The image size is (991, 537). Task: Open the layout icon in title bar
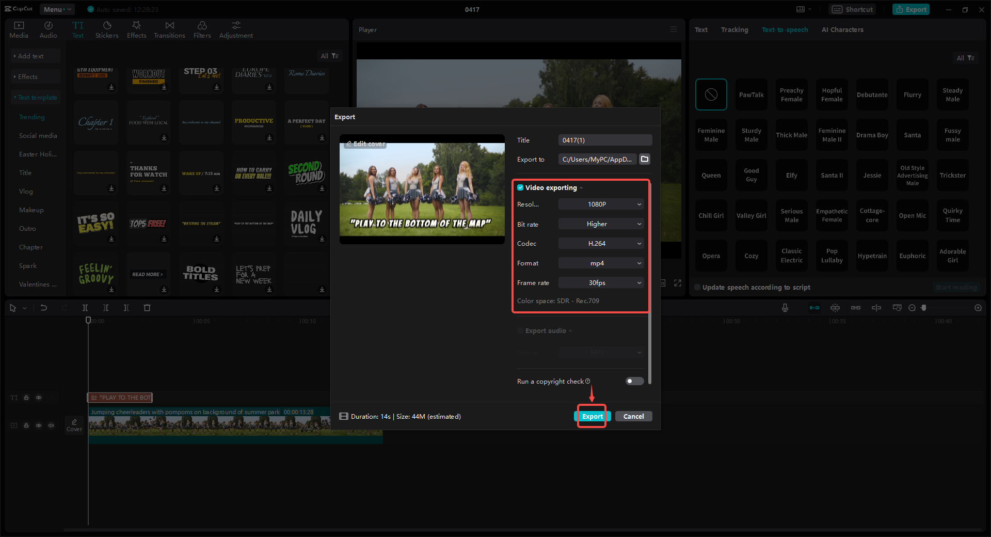(801, 9)
